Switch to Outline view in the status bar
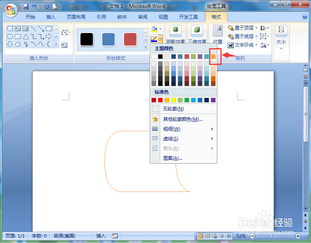The width and height of the screenshot is (311, 243). point(222,236)
